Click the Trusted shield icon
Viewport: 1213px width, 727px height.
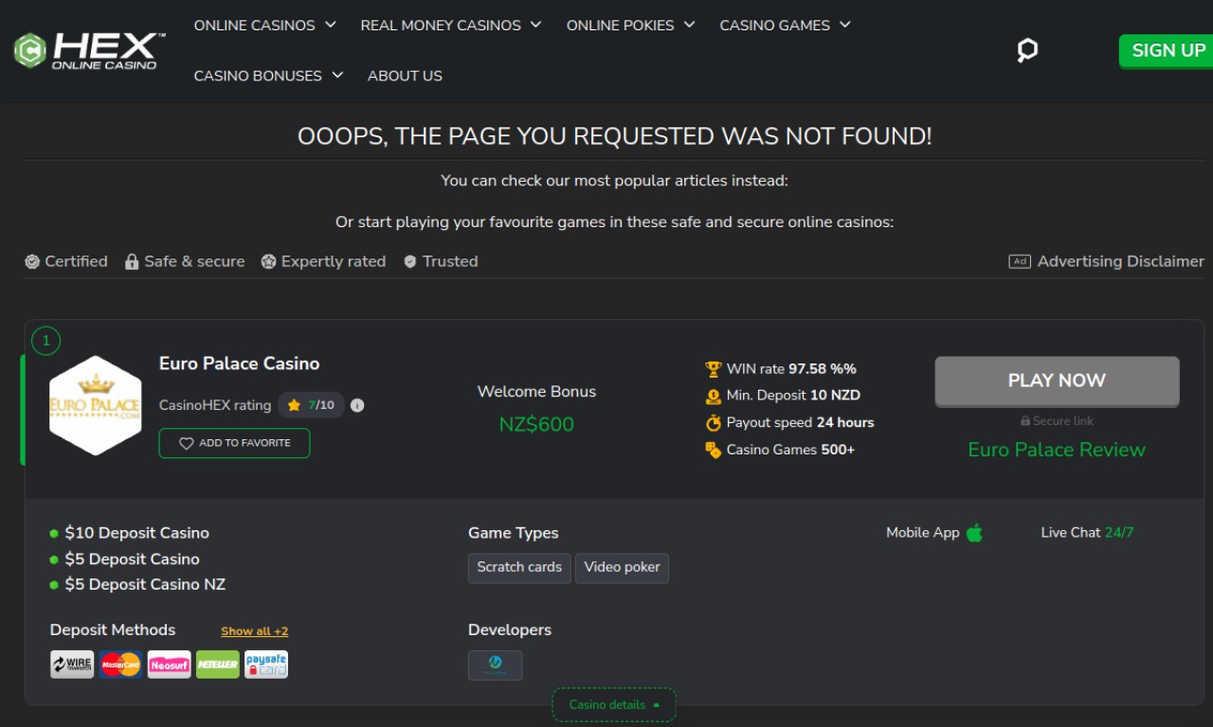pyautogui.click(x=410, y=262)
